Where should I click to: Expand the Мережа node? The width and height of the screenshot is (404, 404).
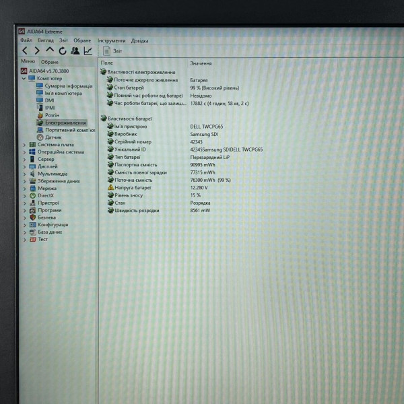click(x=24, y=189)
